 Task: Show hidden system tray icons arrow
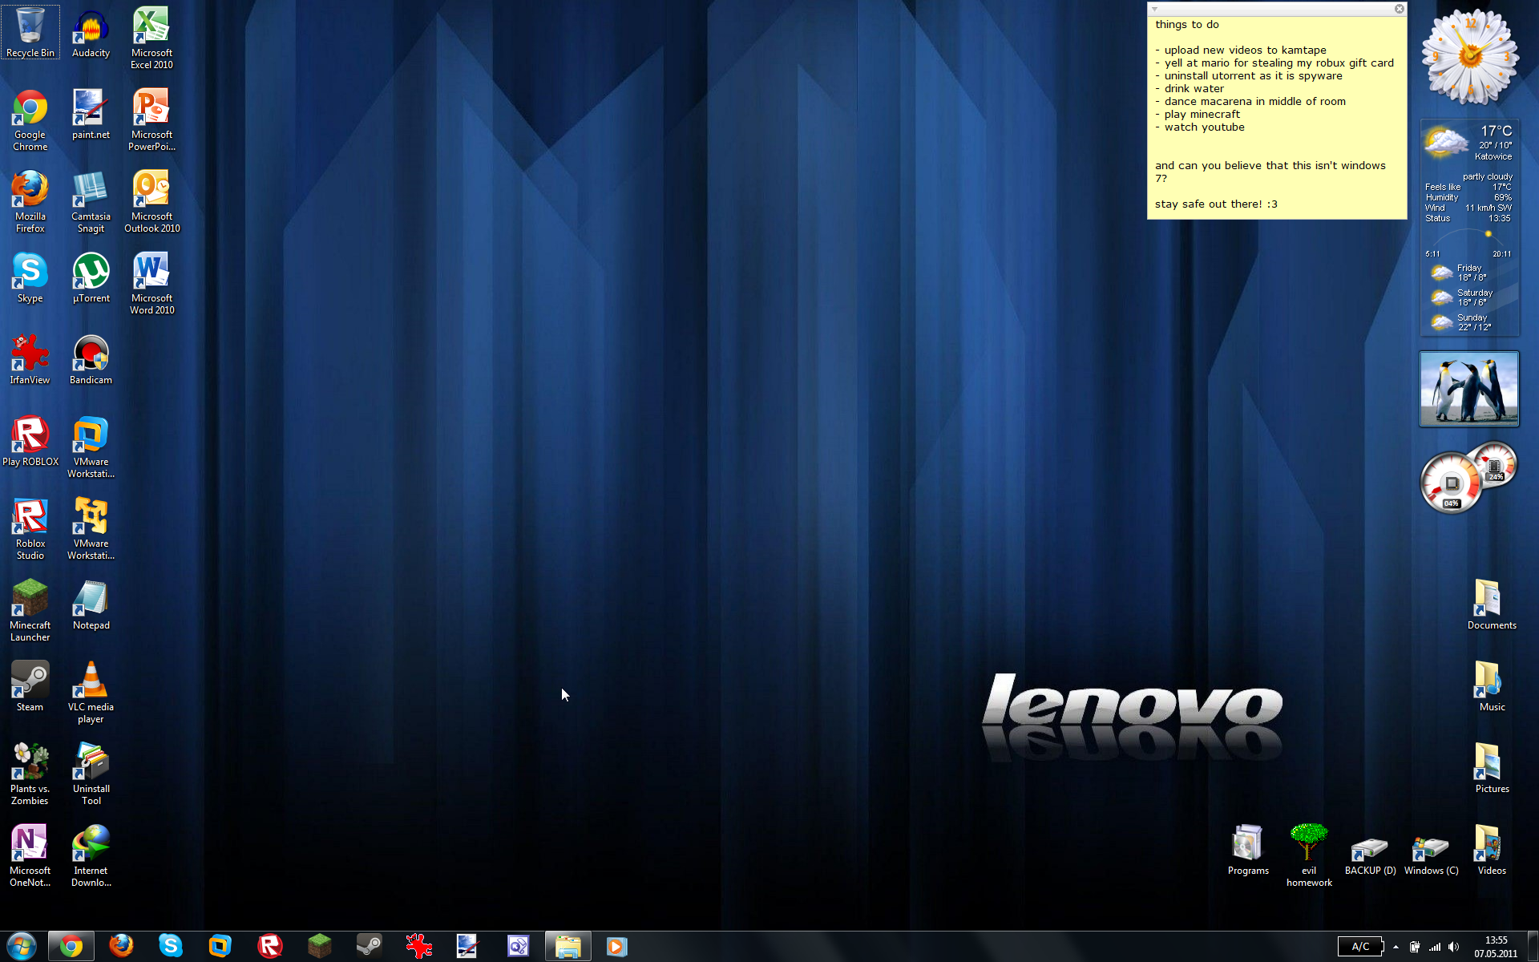click(1396, 948)
